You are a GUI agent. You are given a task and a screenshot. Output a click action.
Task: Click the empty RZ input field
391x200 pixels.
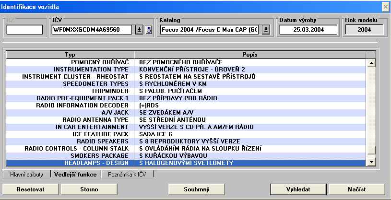pyautogui.click(x=24, y=30)
